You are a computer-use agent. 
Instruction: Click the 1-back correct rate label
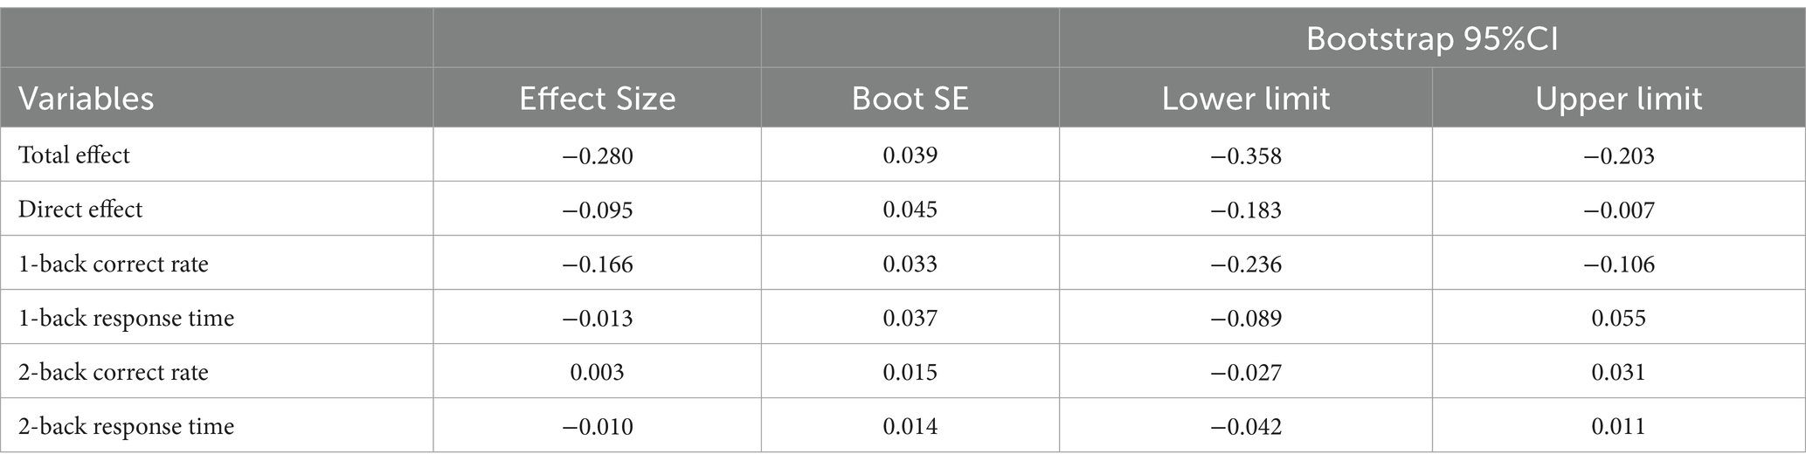click(114, 264)
